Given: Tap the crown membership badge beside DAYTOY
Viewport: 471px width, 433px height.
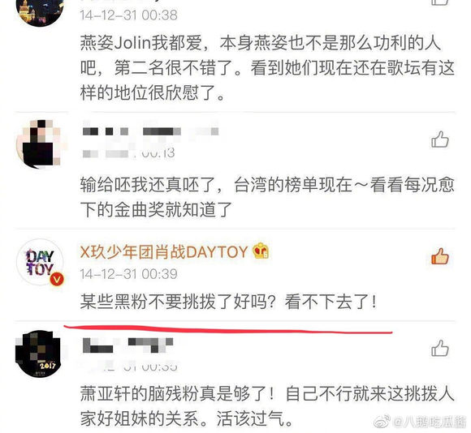Looking at the screenshot, I should point(261,251).
